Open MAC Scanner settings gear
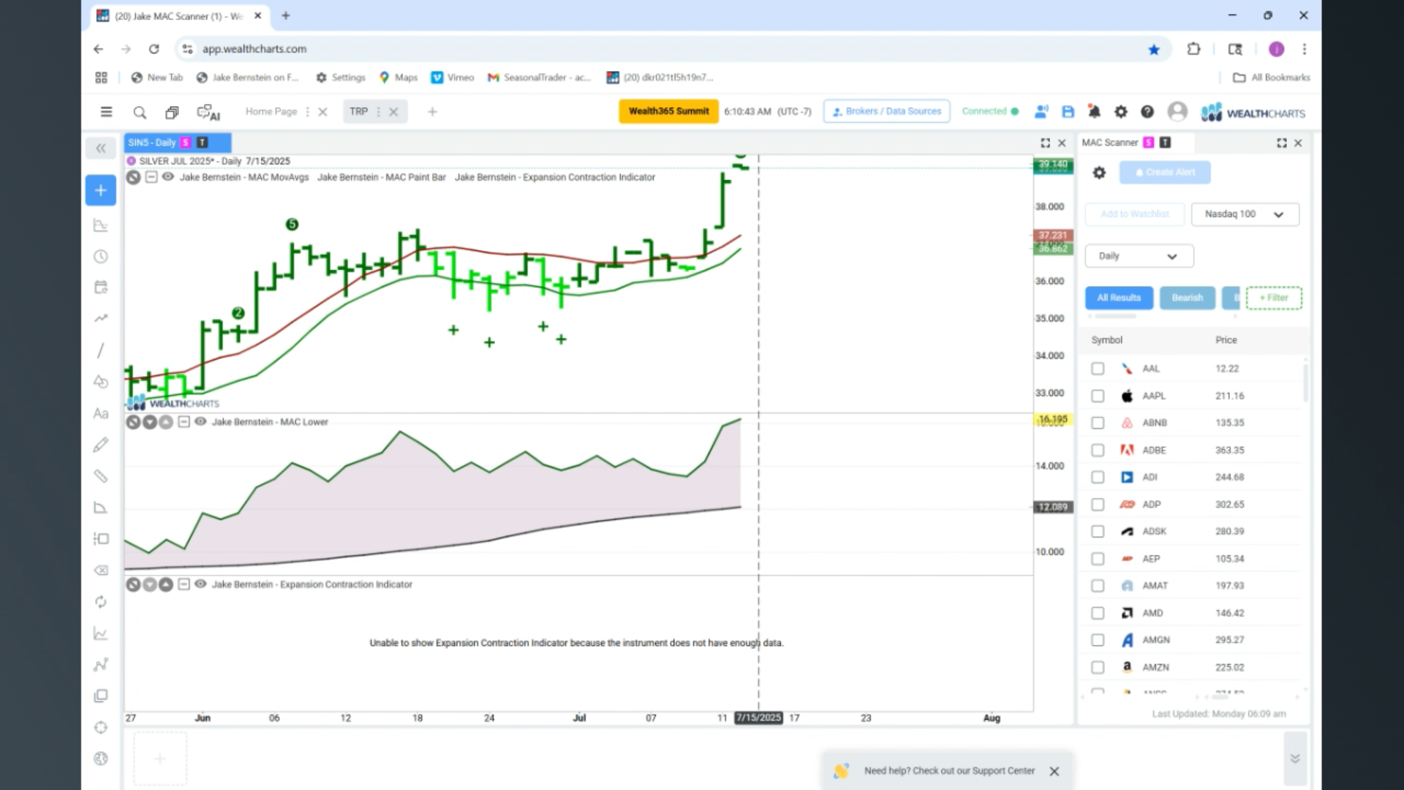Viewport: 1404px width, 790px height. coord(1099,173)
